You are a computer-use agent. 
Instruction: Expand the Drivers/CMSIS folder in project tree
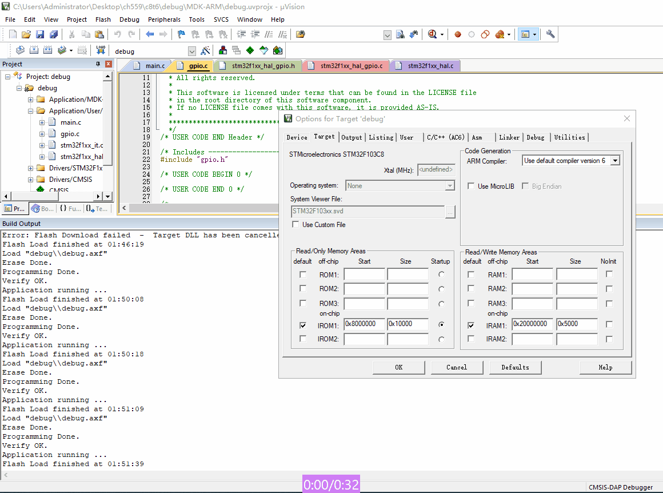(x=31, y=180)
